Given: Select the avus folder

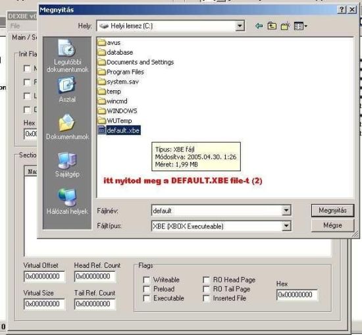Looking at the screenshot, I should click(x=109, y=43).
